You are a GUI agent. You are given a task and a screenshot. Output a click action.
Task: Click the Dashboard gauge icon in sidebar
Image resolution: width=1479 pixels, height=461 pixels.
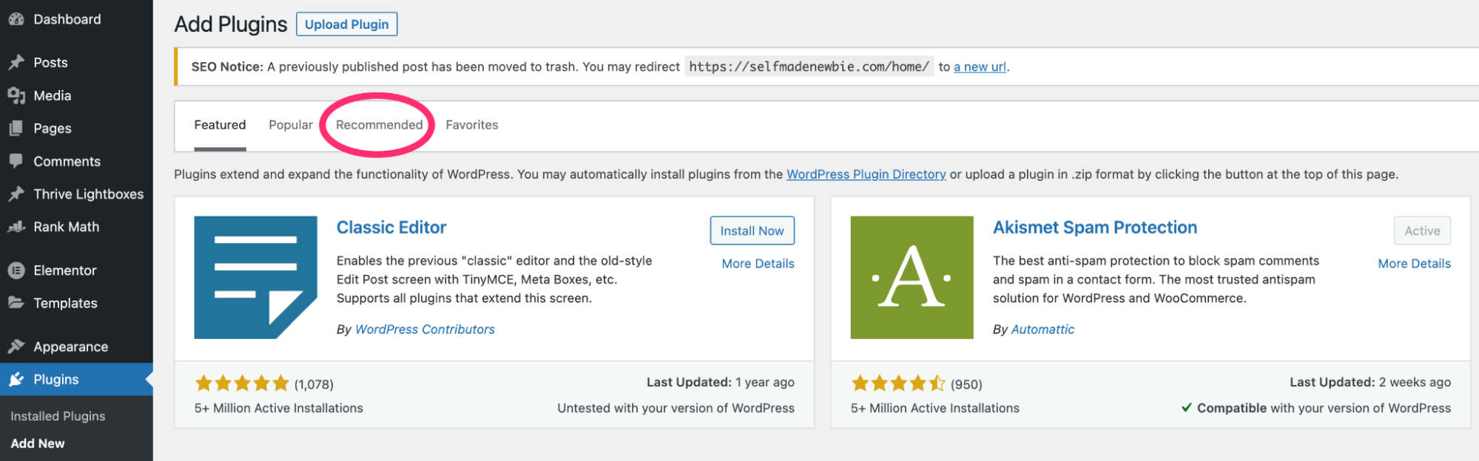[16, 20]
